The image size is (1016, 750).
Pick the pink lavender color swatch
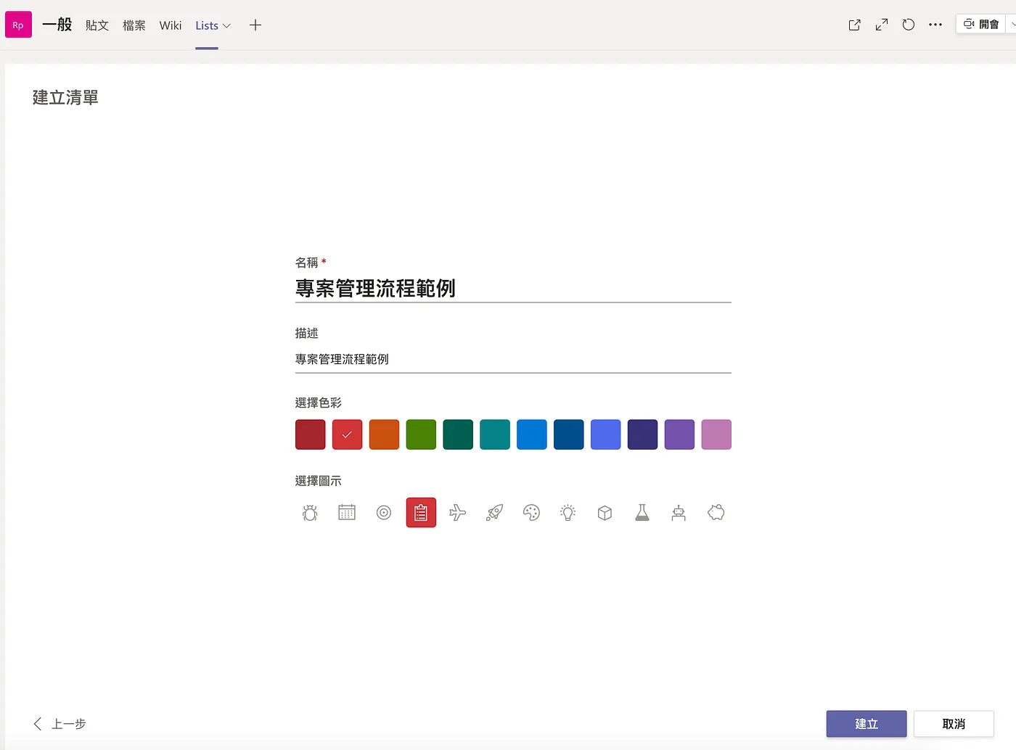(x=716, y=434)
